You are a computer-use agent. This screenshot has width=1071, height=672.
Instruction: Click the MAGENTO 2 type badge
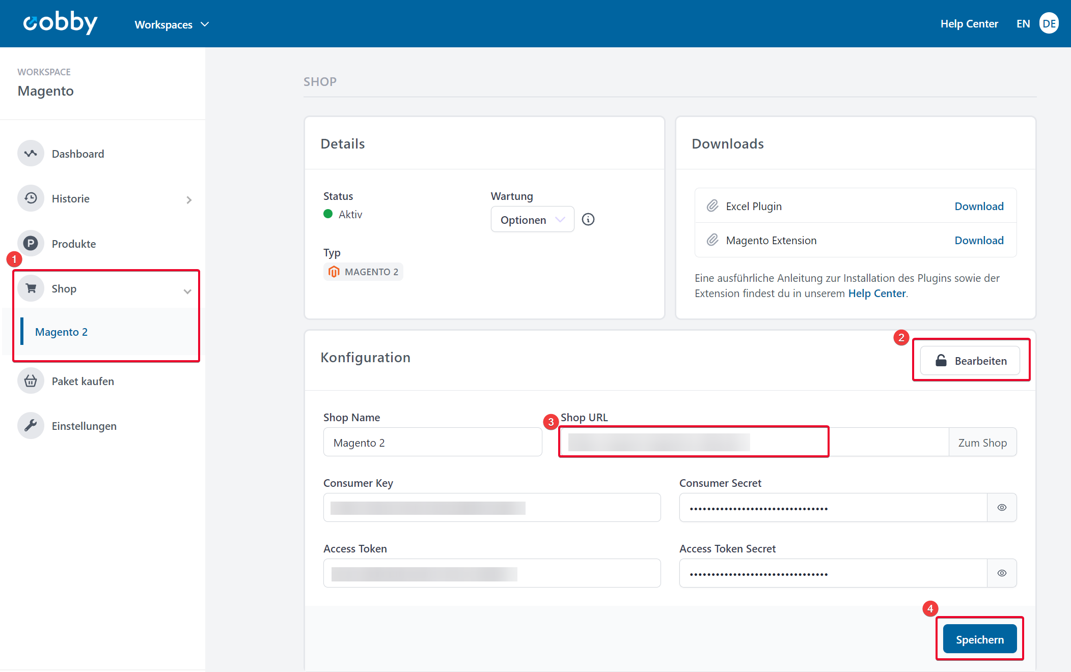(363, 272)
